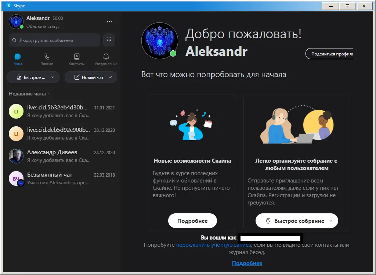Click the $0.00 Skype credit balance
Image resolution: width=376 pixels, height=275 pixels.
pos(58,18)
